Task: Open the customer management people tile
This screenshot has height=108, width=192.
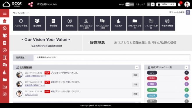Action: click(x=37, y=23)
